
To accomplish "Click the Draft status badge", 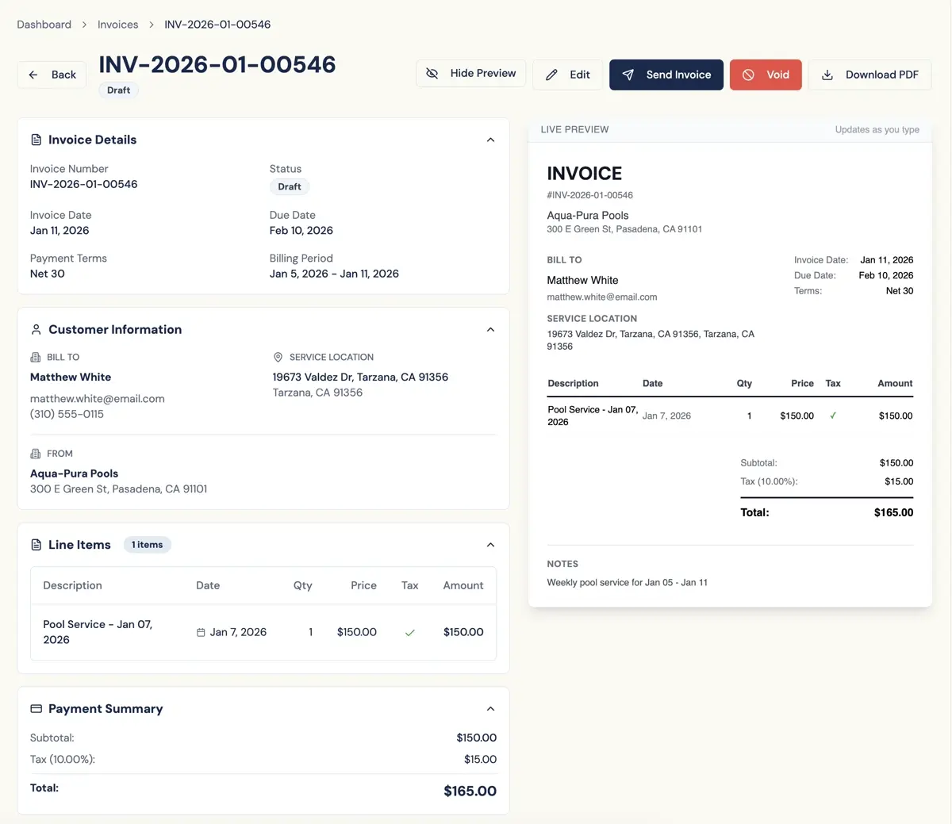I will 118,90.
